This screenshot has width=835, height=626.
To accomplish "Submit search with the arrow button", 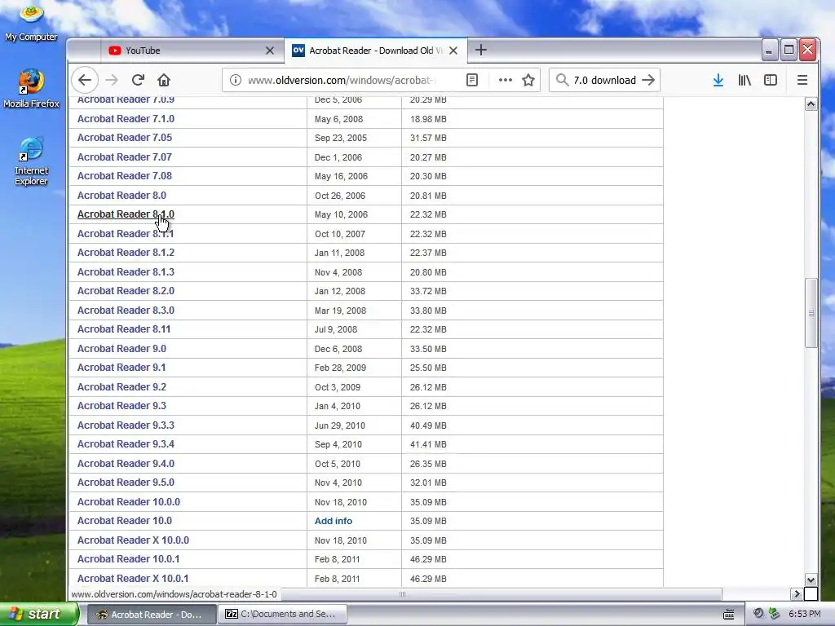I will [648, 80].
